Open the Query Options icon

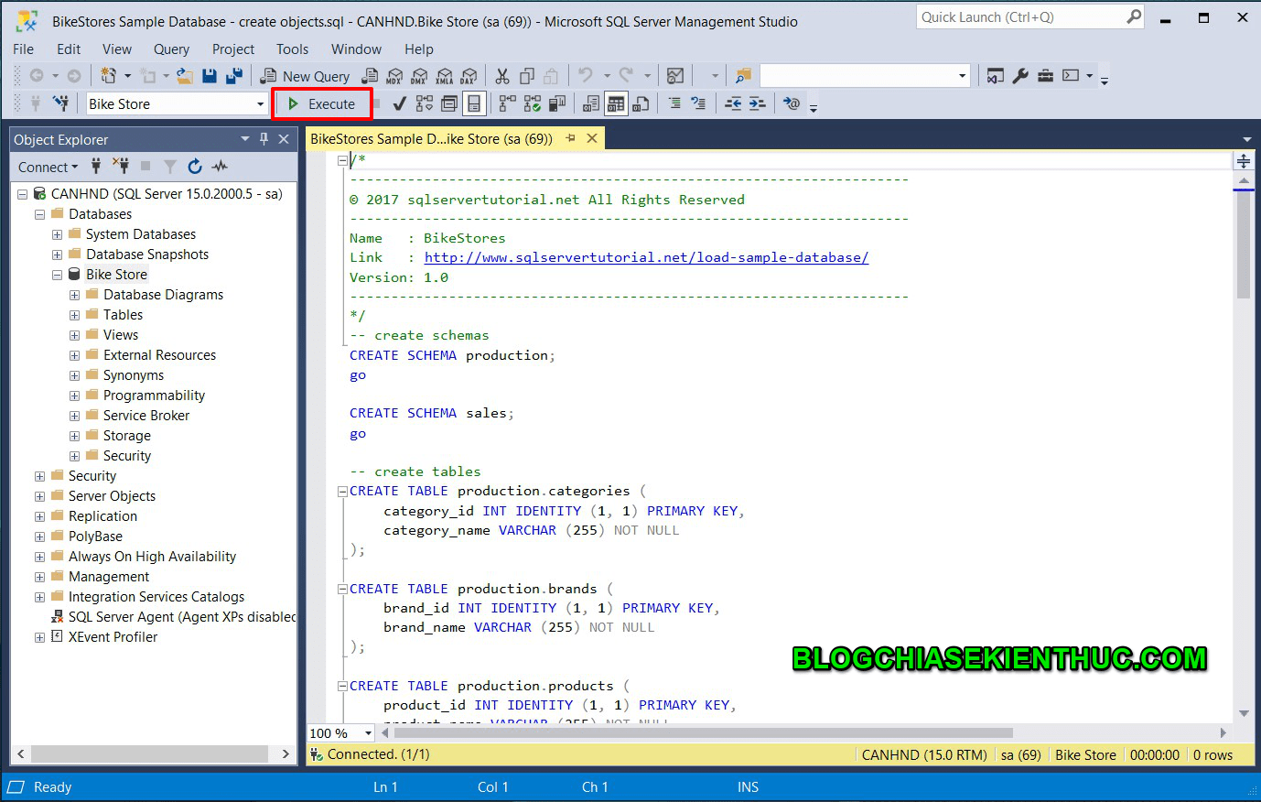tap(449, 103)
